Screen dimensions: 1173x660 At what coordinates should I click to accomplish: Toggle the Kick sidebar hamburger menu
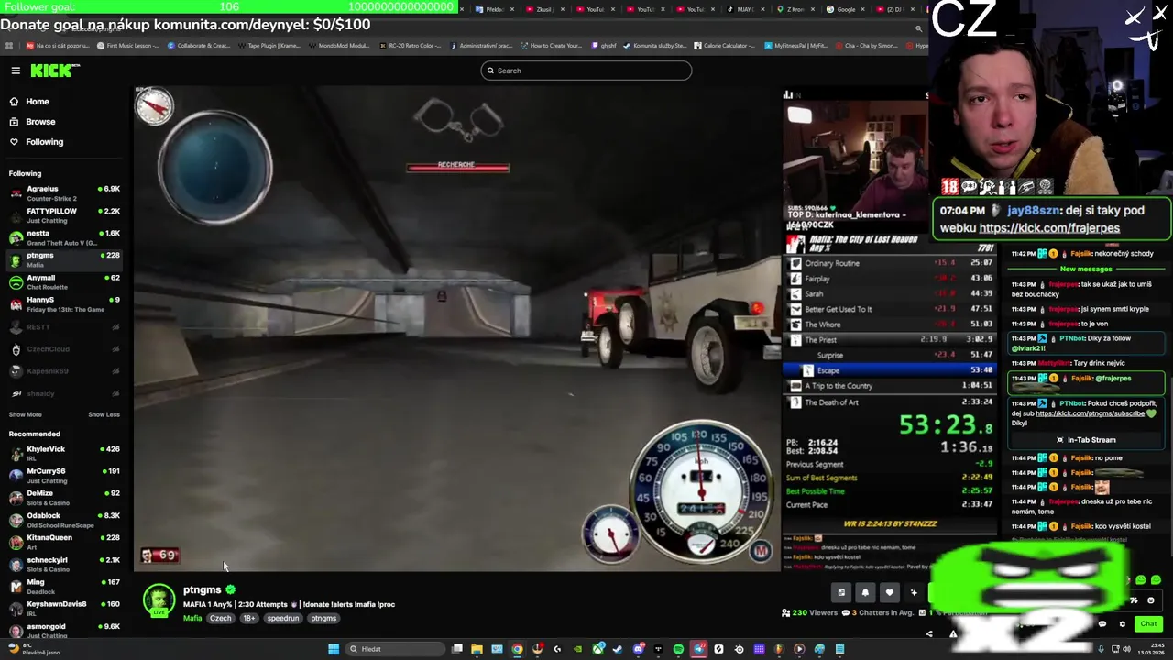16,71
